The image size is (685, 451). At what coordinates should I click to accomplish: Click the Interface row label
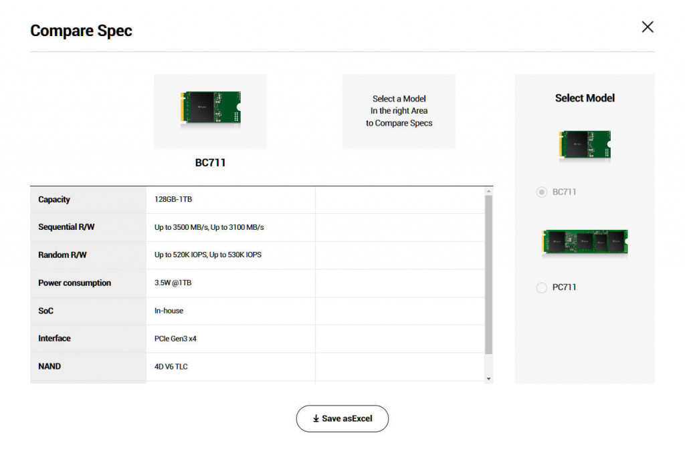pos(54,338)
